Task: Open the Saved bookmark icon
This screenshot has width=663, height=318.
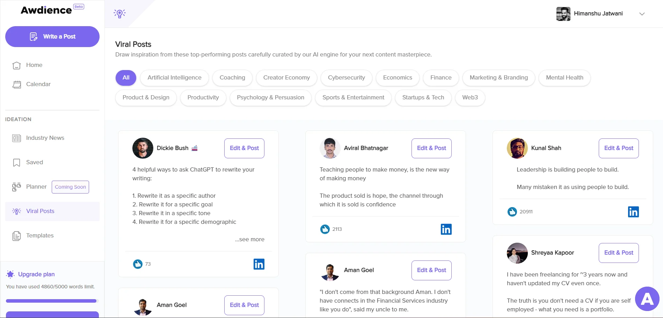Action: point(16,162)
